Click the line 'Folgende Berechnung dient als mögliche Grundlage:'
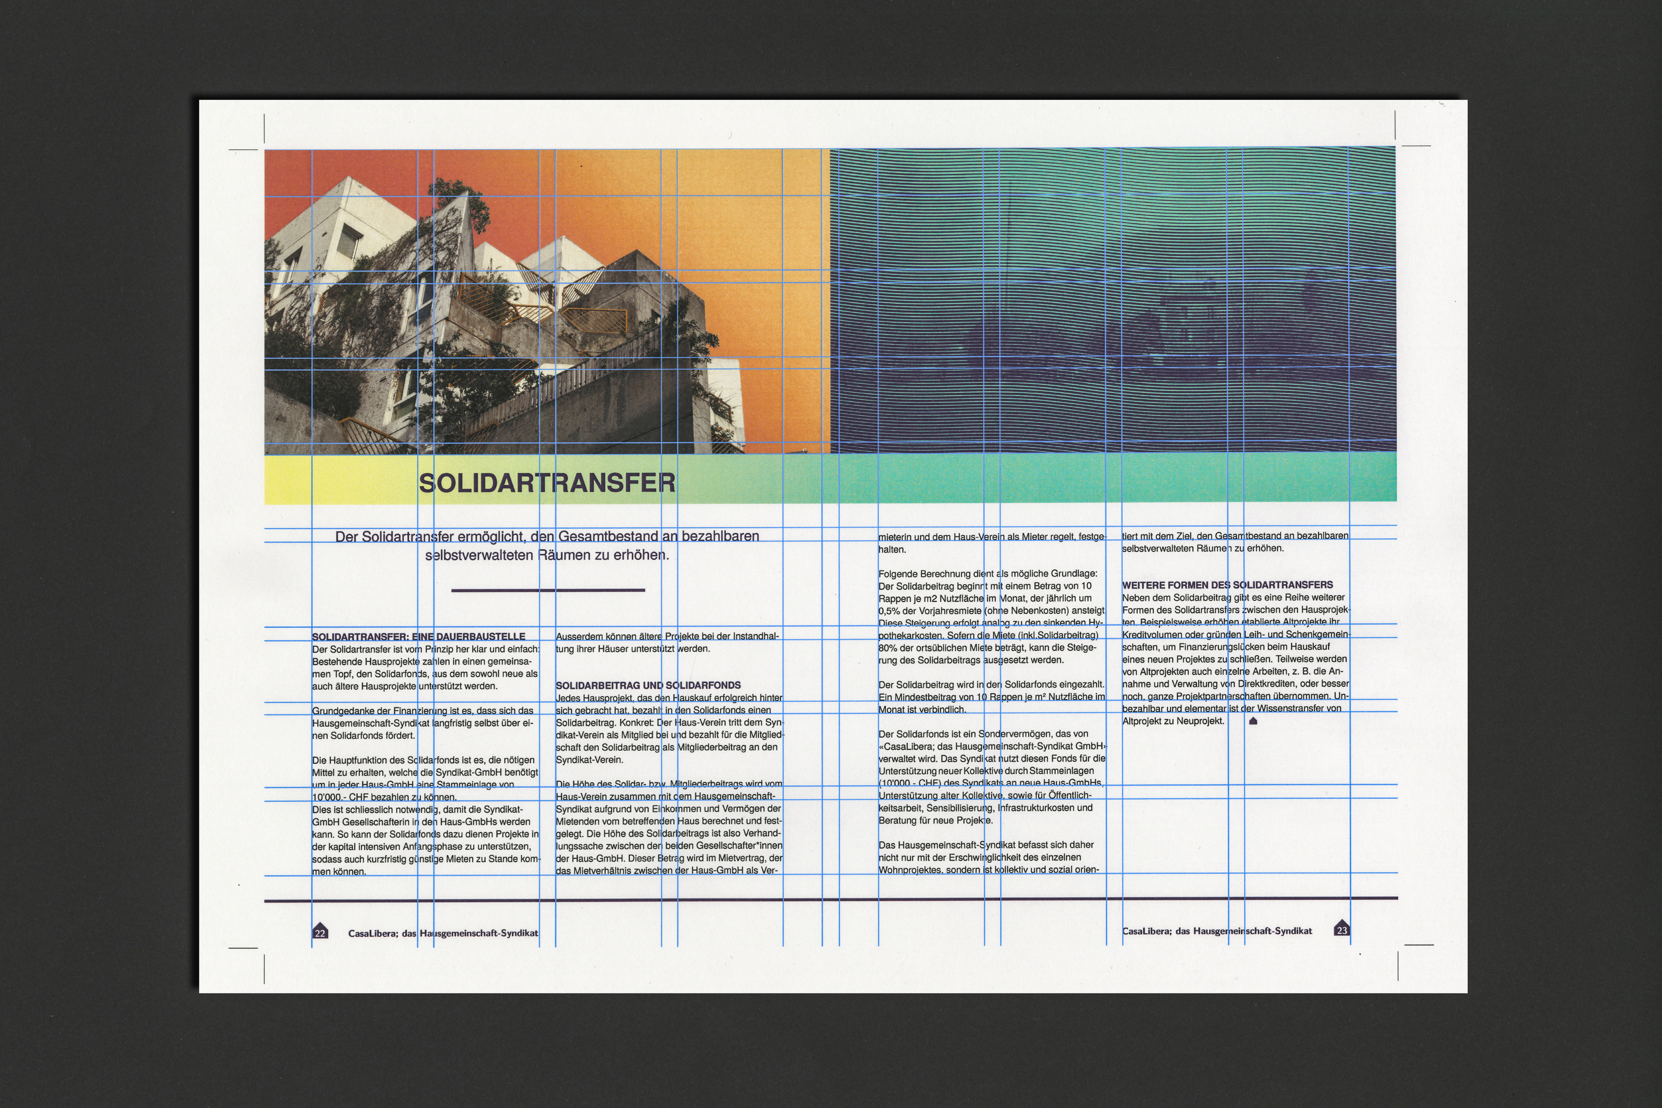This screenshot has height=1108, width=1662. (x=988, y=574)
